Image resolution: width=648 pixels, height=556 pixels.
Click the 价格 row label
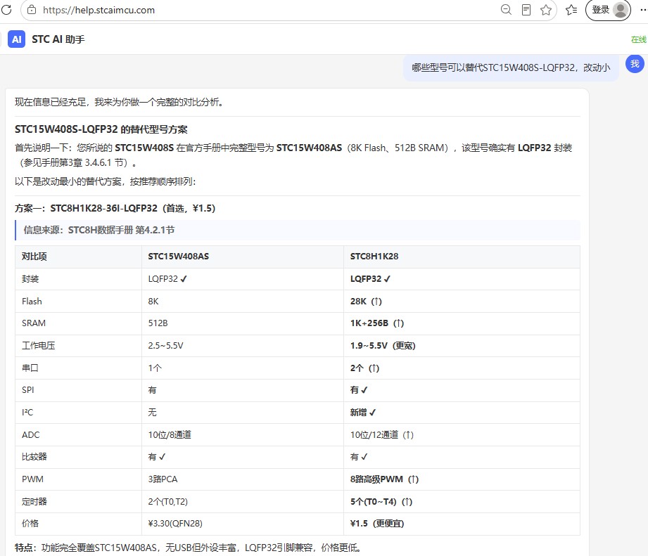(x=30, y=524)
